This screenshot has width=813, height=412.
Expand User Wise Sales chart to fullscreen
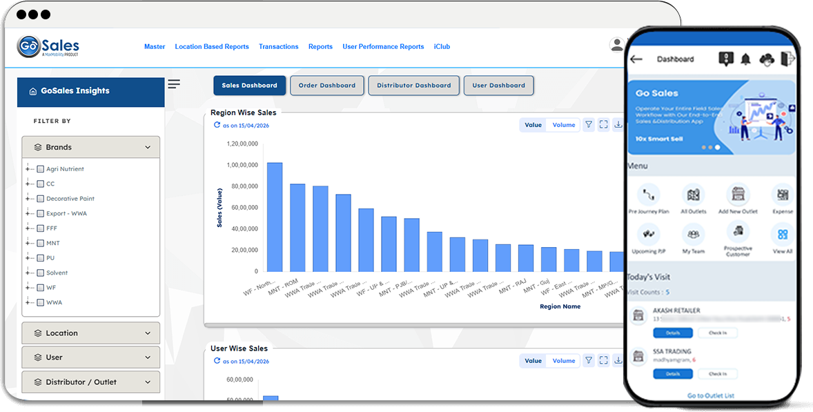[x=603, y=361]
